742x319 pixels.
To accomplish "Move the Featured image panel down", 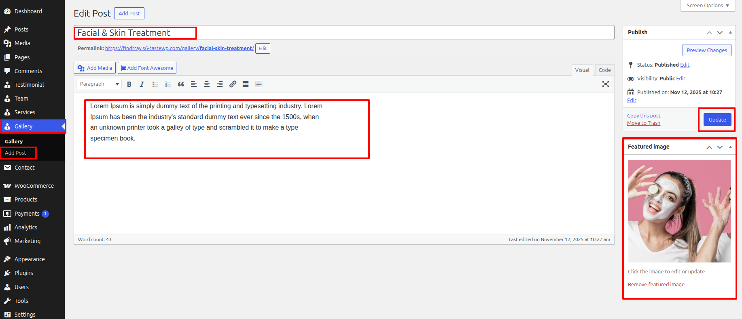I will (720, 147).
